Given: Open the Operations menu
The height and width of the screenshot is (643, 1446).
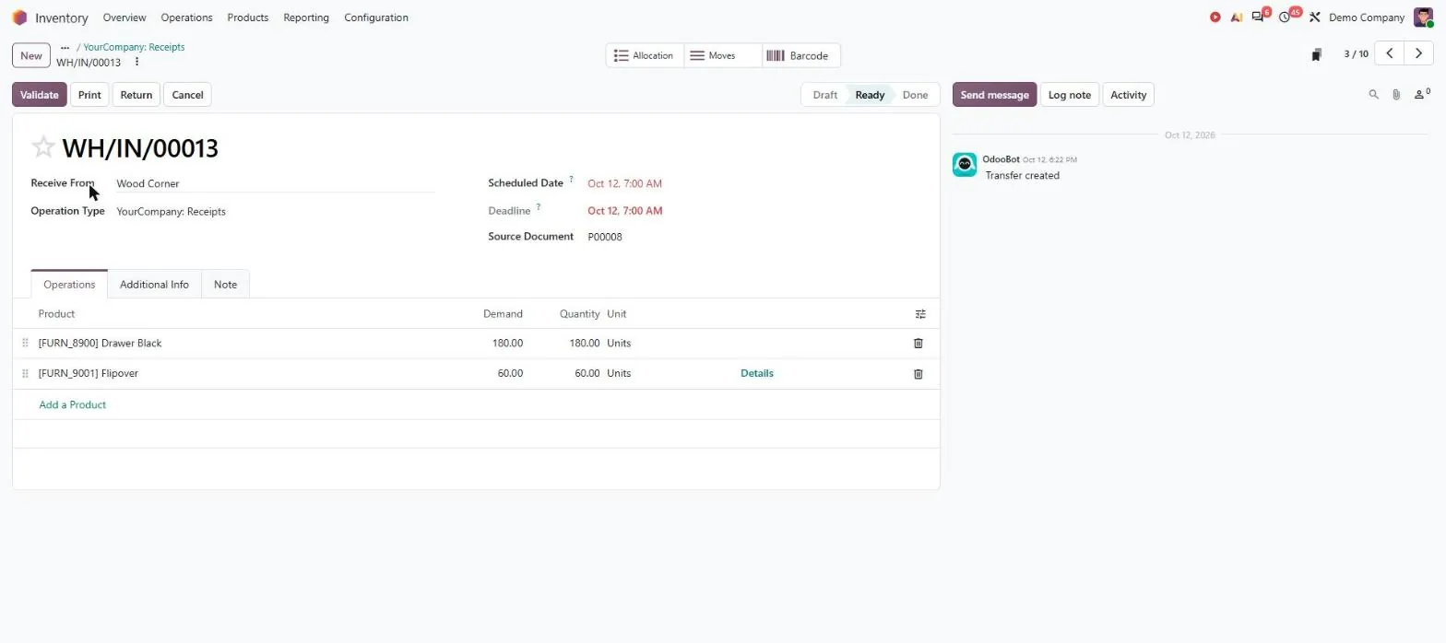Looking at the screenshot, I should [186, 18].
